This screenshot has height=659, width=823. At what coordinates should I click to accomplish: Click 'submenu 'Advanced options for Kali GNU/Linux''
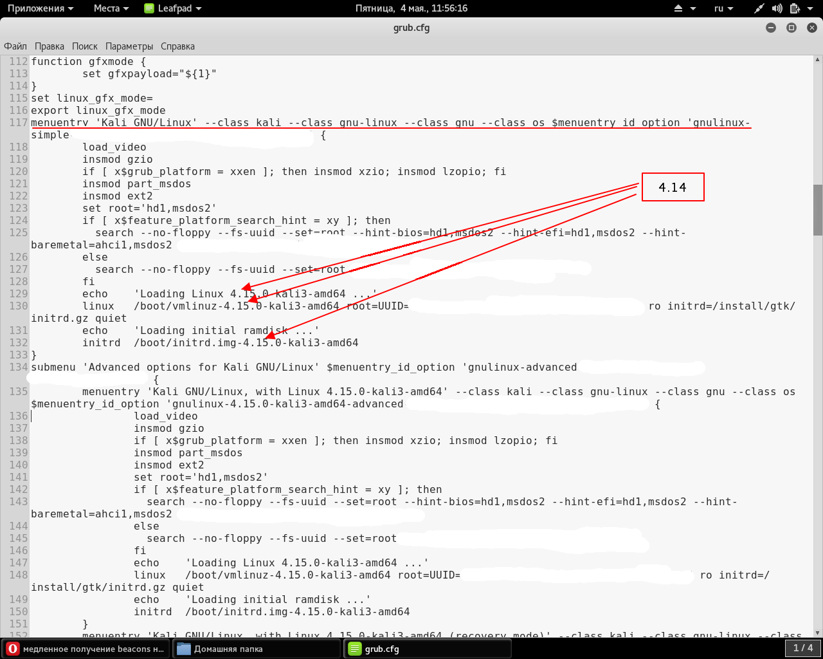[x=176, y=367]
